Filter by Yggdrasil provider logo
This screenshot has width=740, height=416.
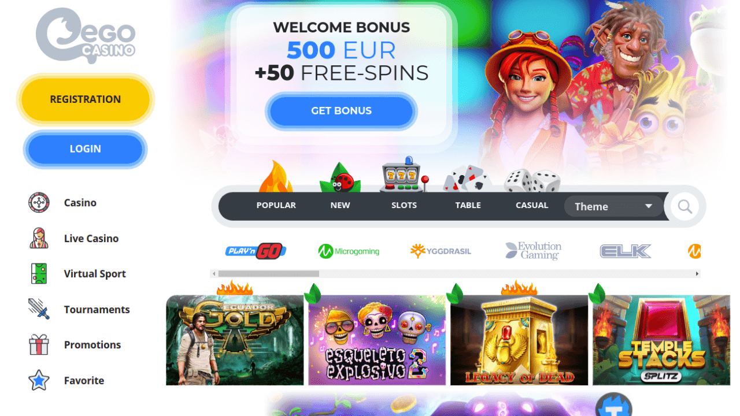(x=441, y=251)
